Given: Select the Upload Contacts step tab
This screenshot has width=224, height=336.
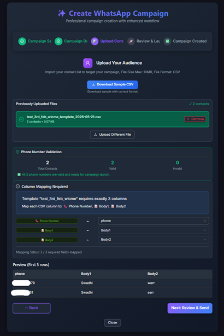Looking at the screenshot, I should [107, 41].
